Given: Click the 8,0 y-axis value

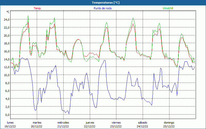Looking at the screenshot, I should pos(7,83).
